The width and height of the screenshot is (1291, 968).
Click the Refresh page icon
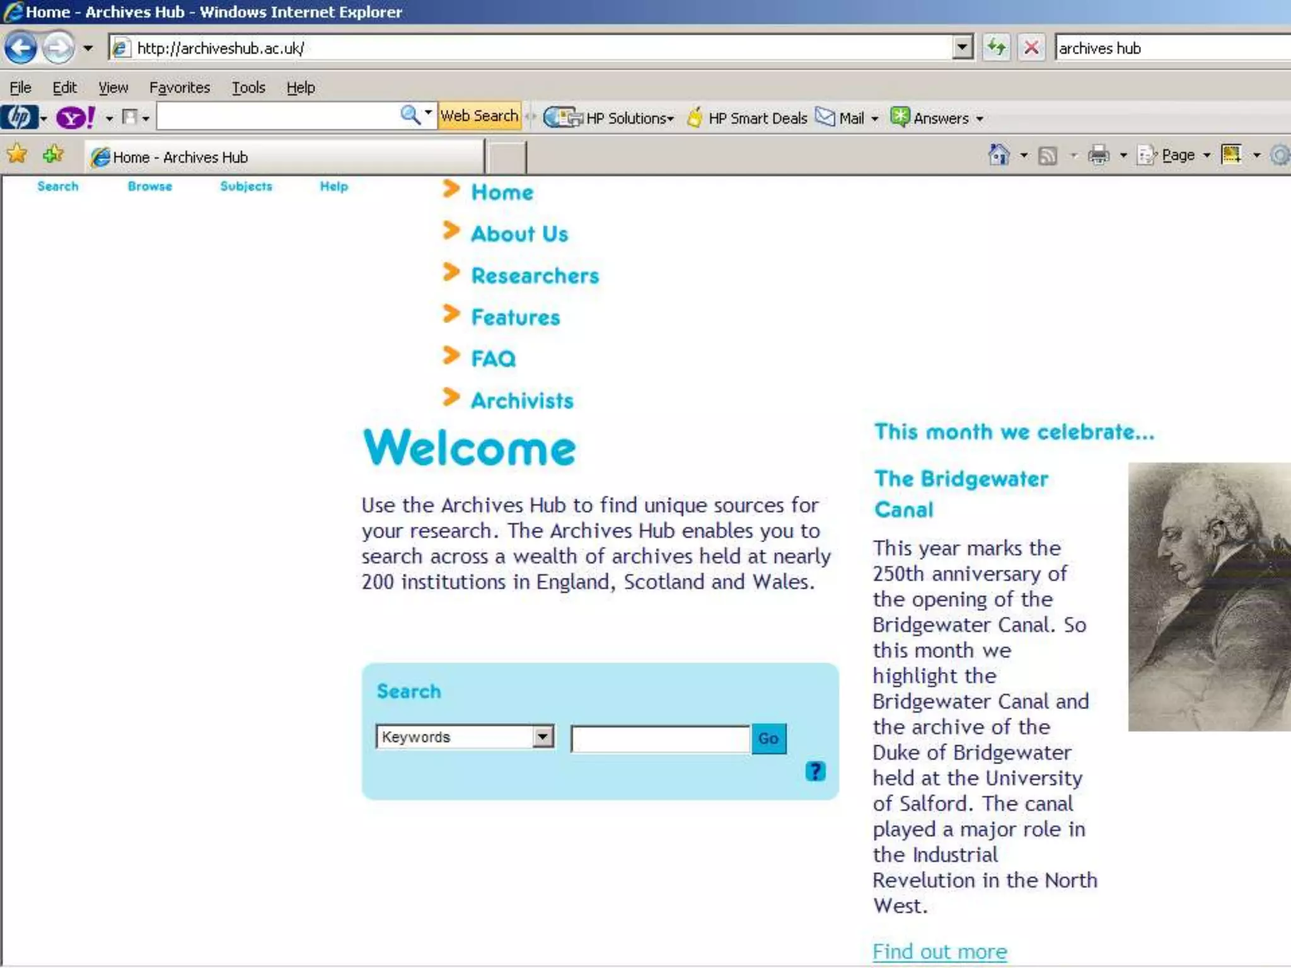pyautogui.click(x=997, y=48)
